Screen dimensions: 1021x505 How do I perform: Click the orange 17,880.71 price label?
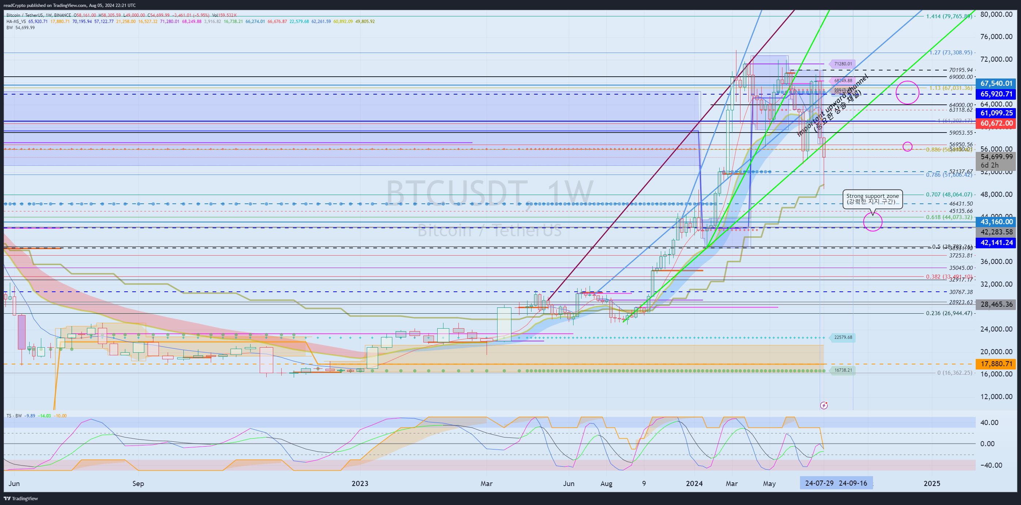(996, 364)
